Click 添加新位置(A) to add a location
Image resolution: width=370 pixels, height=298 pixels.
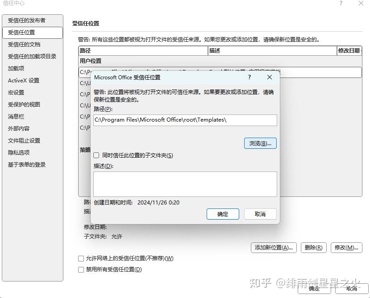pyautogui.click(x=274, y=248)
